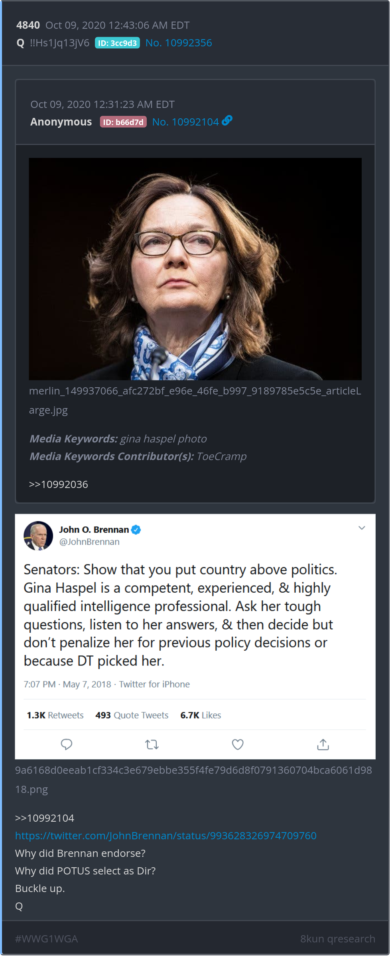Click the retweet arrows icon
This screenshot has height=956, width=390.
click(x=152, y=744)
